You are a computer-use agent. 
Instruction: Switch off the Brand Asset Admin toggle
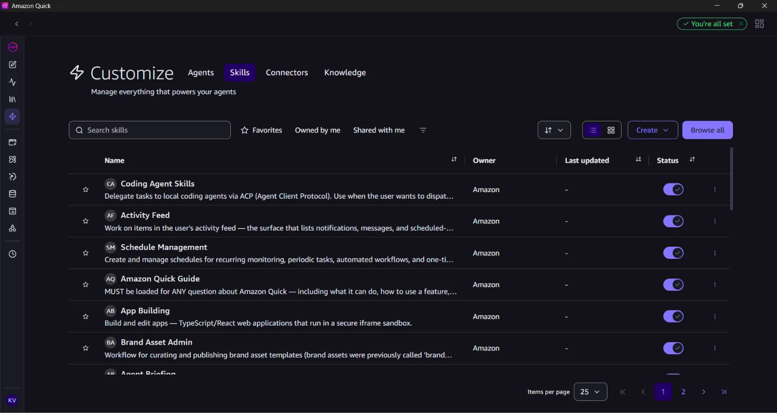click(x=673, y=348)
